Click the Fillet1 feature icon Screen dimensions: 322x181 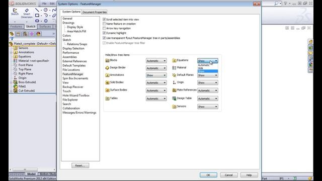(x=16, y=86)
